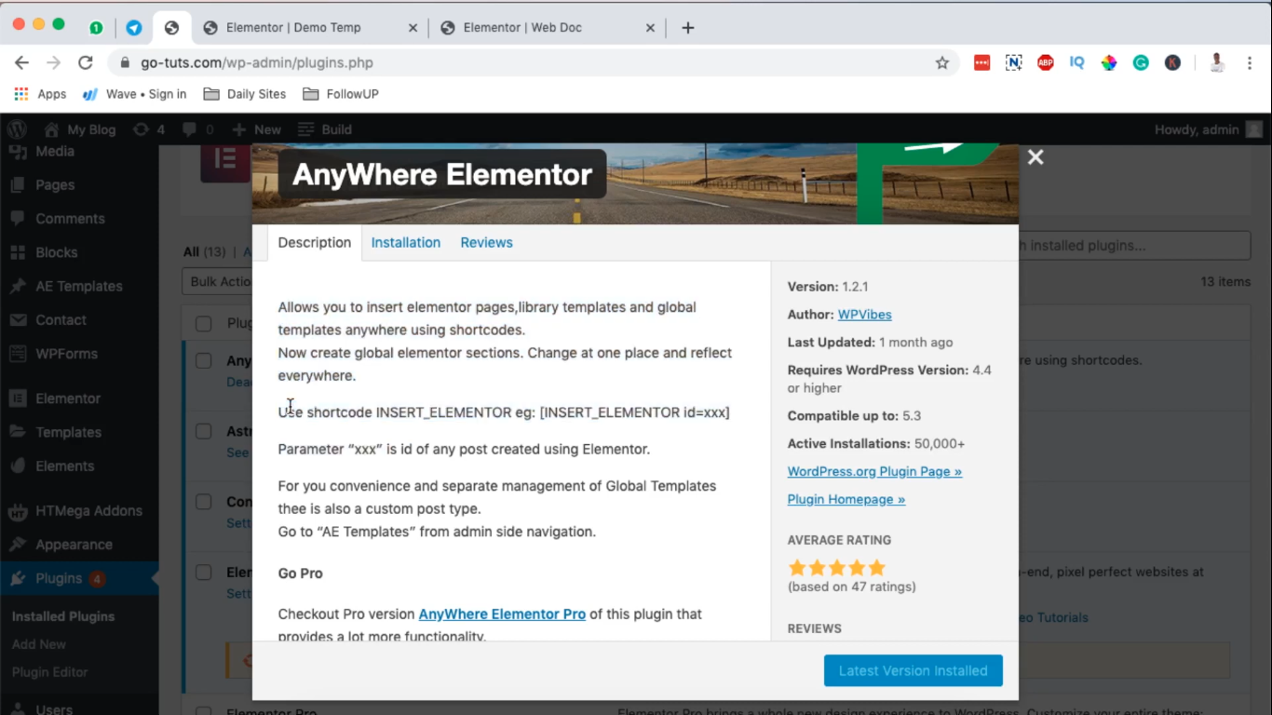Click the dark K extension icon
Screen dimensions: 1272x715
[1172, 62]
